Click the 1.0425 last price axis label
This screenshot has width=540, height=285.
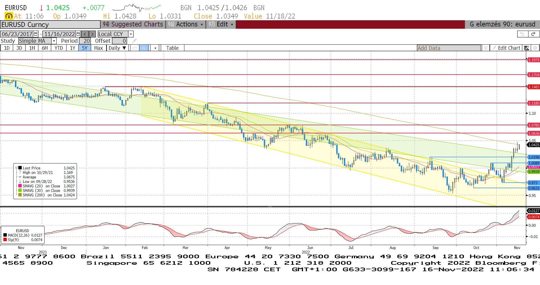pyautogui.click(x=533, y=145)
